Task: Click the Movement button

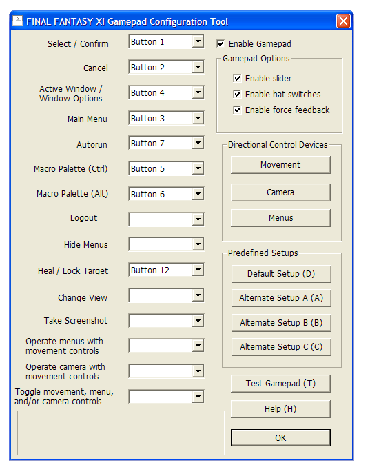Action: [x=280, y=165]
